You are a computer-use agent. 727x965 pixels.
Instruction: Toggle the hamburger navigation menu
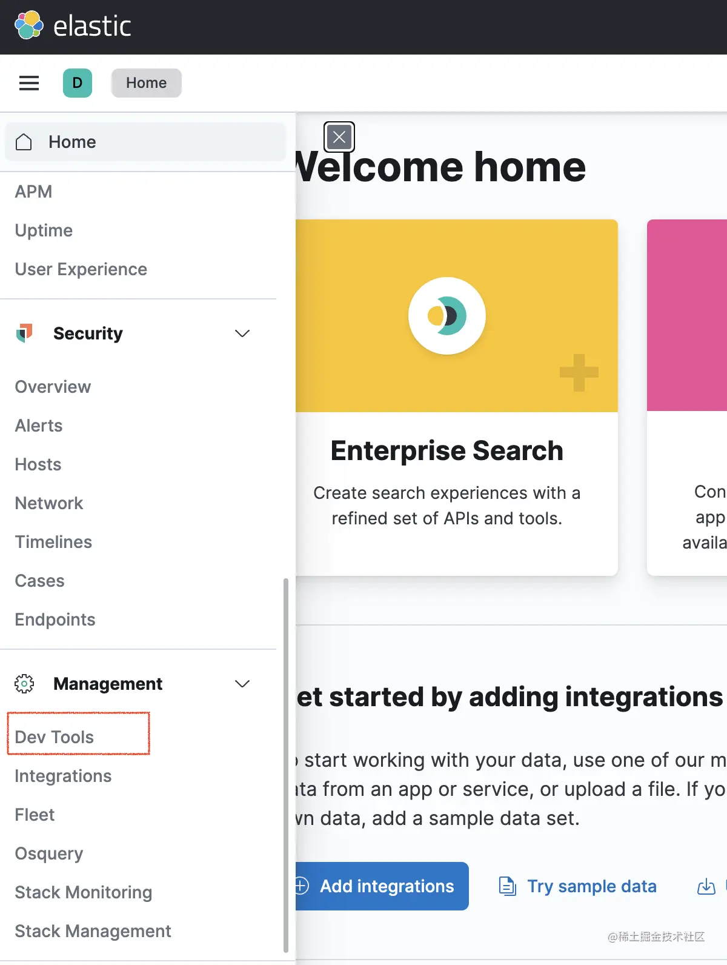tap(29, 83)
